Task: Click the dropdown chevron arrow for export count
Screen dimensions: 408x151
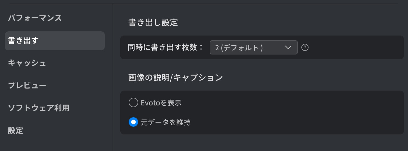Action: point(288,47)
